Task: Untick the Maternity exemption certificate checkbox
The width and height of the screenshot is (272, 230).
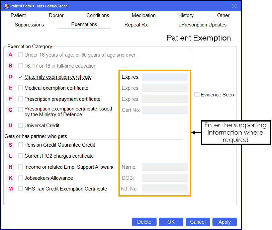Action: point(21,77)
